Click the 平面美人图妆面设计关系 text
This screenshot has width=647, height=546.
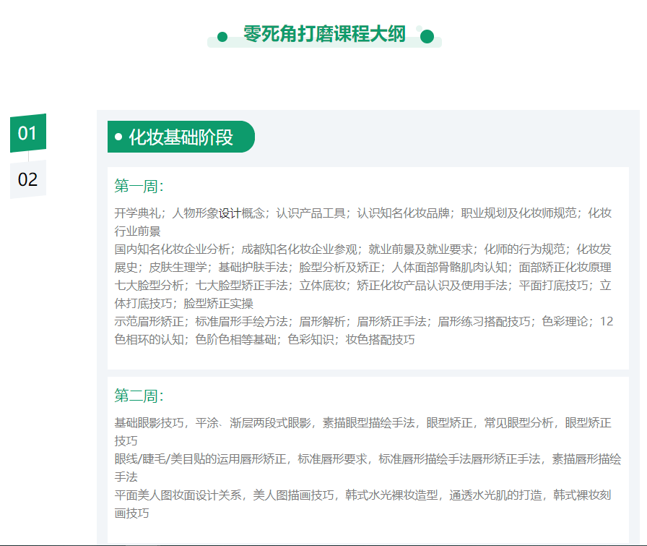tap(178, 495)
